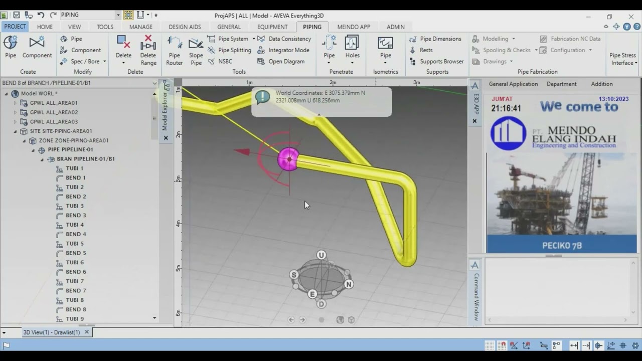Close the 3D View(1) tab
The image size is (642, 361).
(87, 332)
